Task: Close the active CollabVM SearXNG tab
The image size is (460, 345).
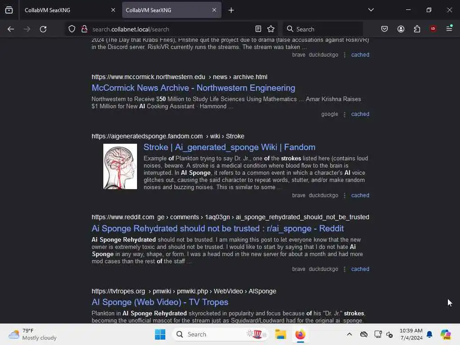Action: coord(214,10)
